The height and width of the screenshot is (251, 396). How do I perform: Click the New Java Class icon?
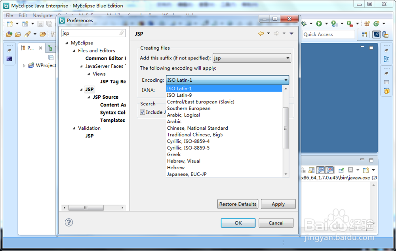click(376, 24)
